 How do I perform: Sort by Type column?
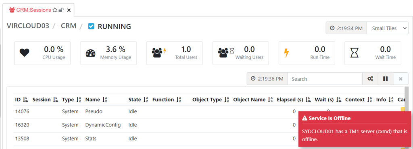click(72, 100)
